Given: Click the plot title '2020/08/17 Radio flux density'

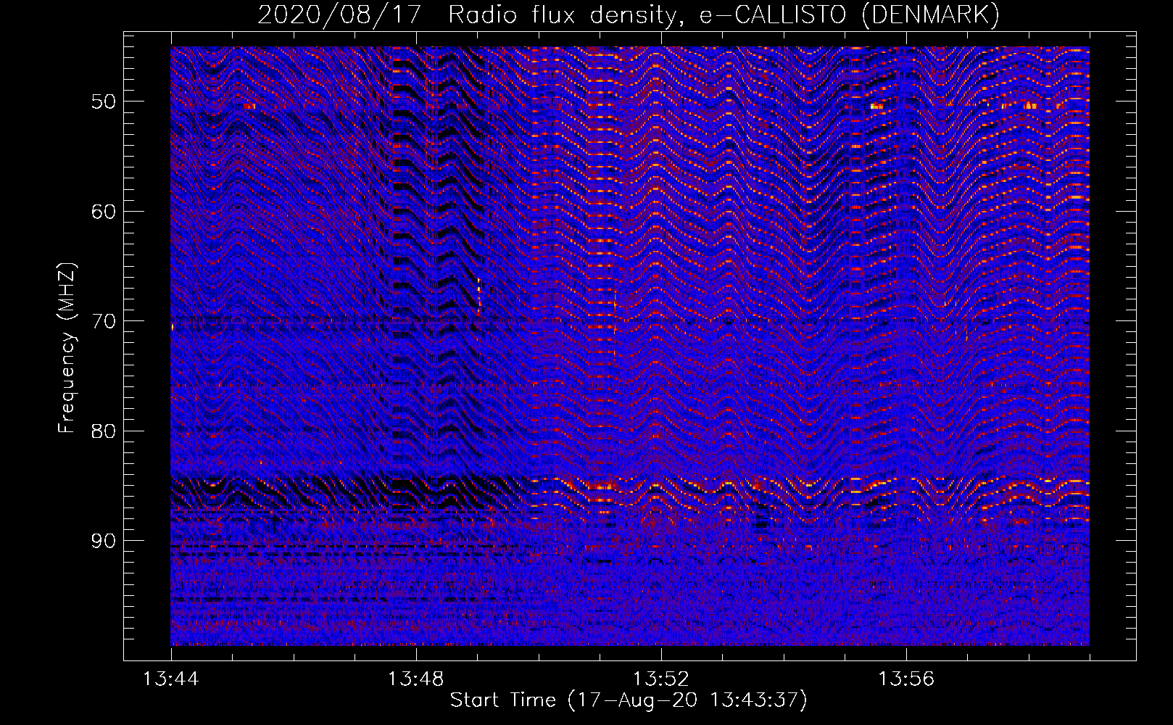Looking at the screenshot, I should click(x=629, y=14).
